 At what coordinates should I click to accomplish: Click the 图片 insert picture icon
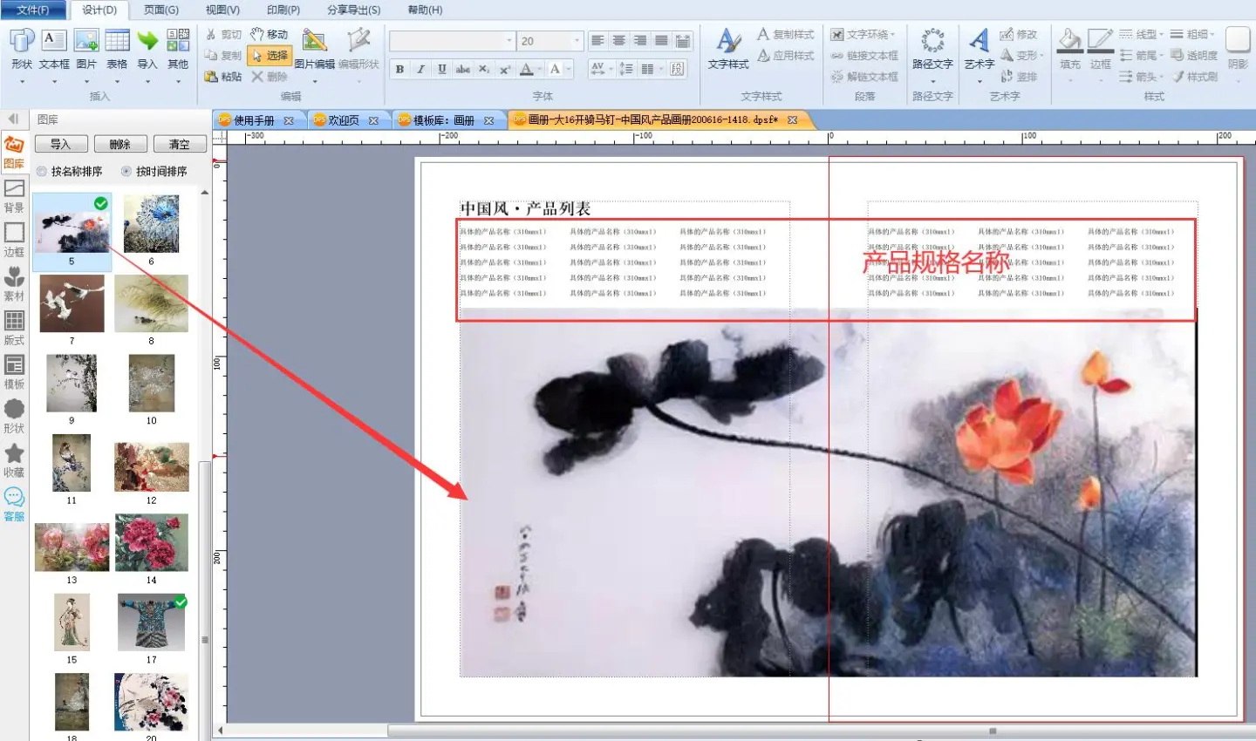click(86, 41)
